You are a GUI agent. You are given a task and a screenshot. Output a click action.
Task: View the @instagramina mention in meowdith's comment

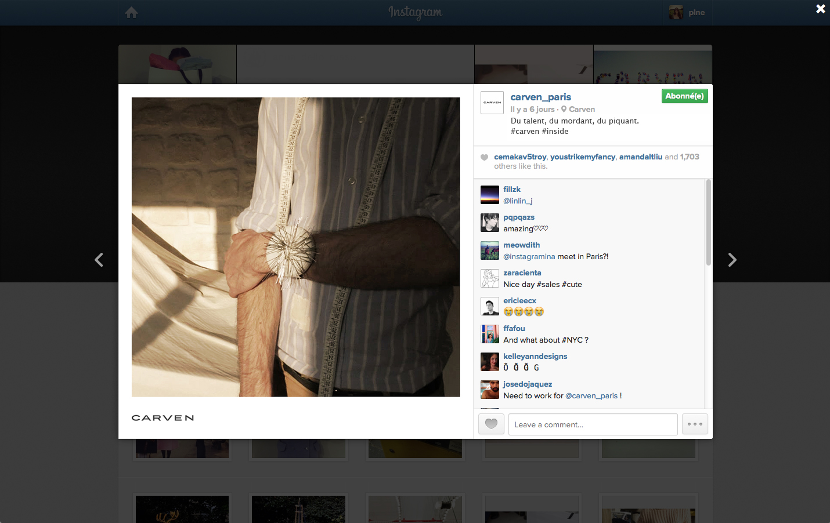click(528, 256)
